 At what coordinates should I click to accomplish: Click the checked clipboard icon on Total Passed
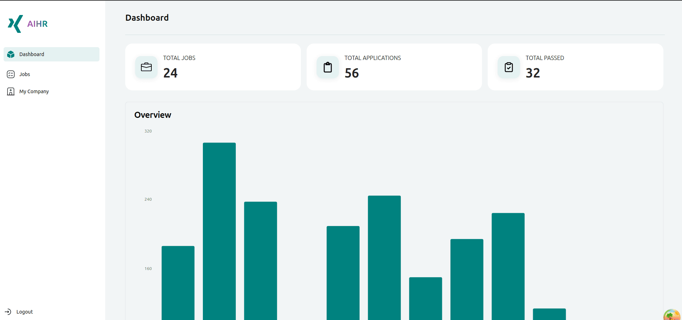pos(509,67)
